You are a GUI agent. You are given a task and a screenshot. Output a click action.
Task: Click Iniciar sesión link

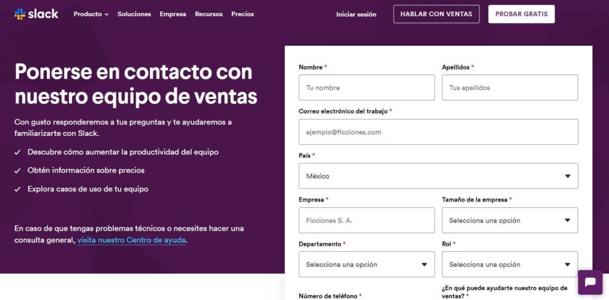pos(356,14)
